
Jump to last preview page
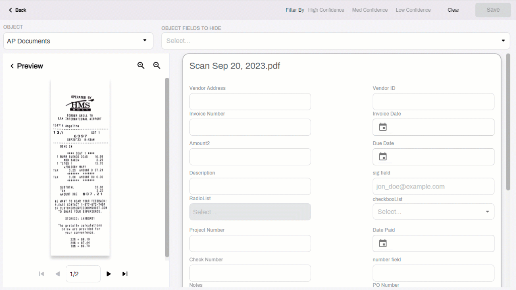click(x=125, y=274)
